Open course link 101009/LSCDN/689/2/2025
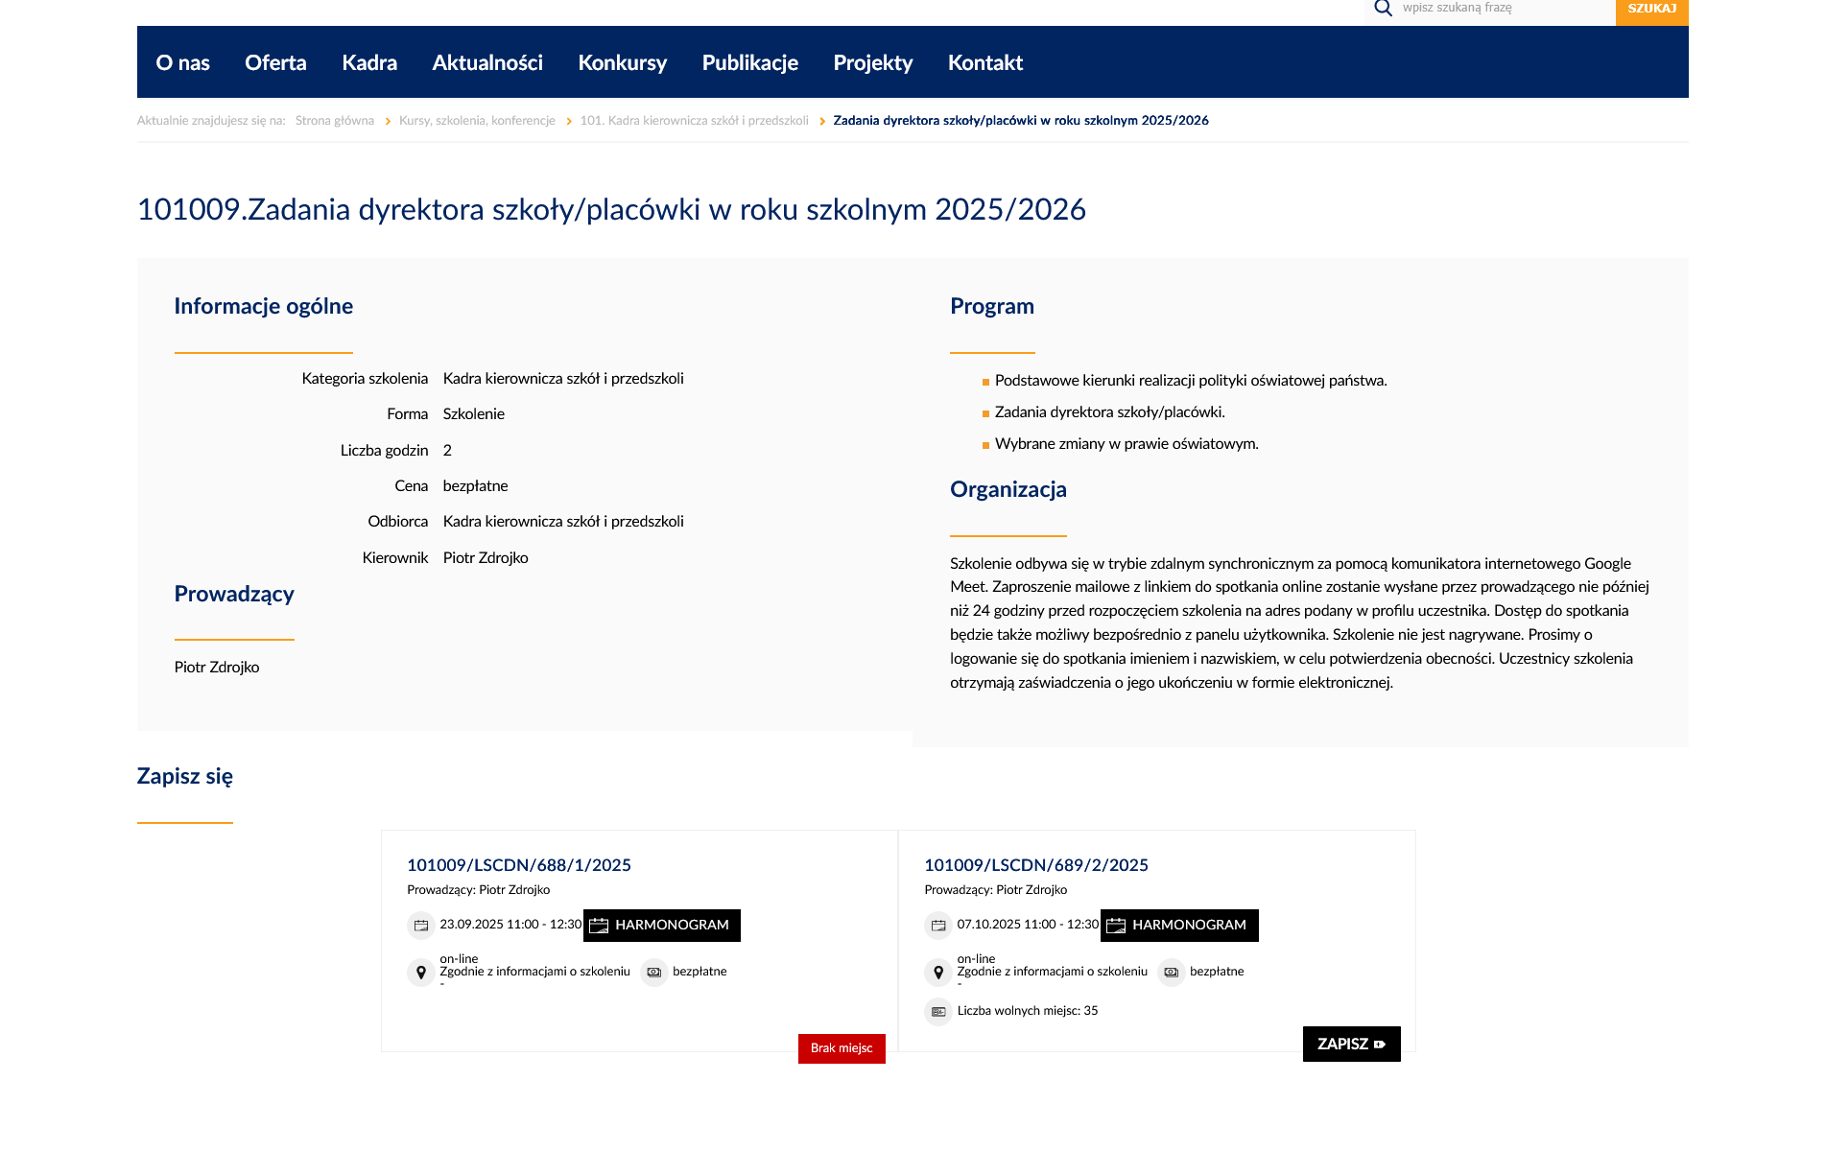The width and height of the screenshot is (1826, 1151). (1035, 865)
